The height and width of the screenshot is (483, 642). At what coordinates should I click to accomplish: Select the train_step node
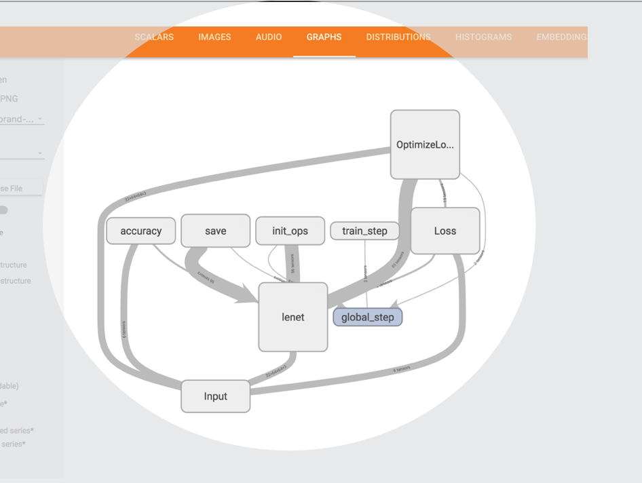364,231
